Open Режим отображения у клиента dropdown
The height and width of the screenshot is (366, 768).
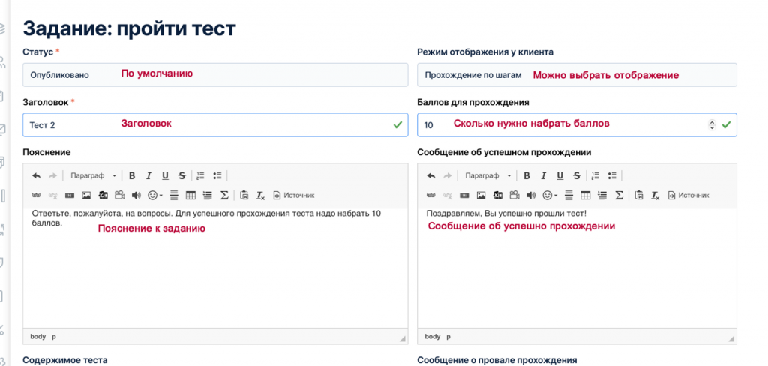577,75
